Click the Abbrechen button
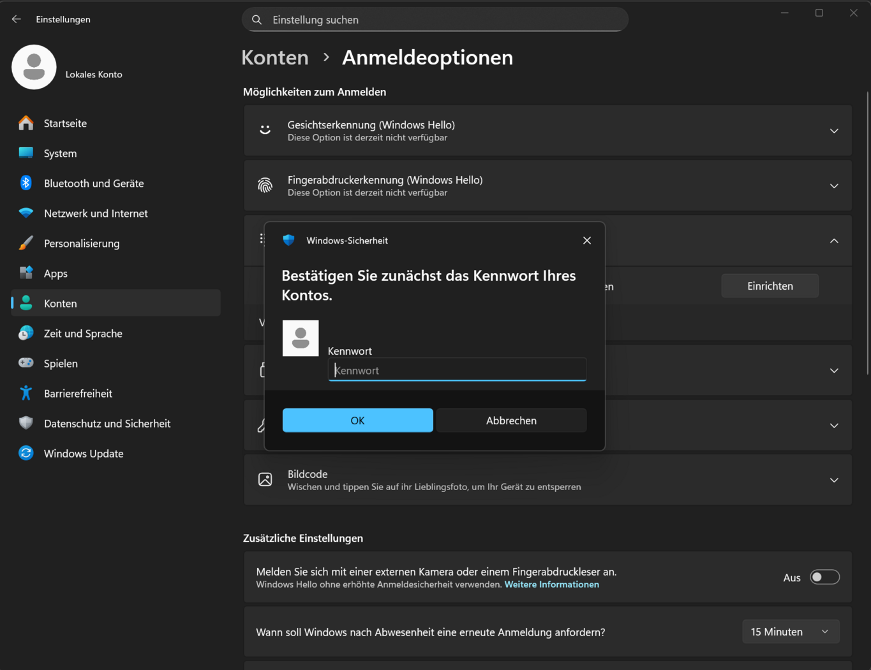Viewport: 871px width, 670px height. [x=511, y=421]
